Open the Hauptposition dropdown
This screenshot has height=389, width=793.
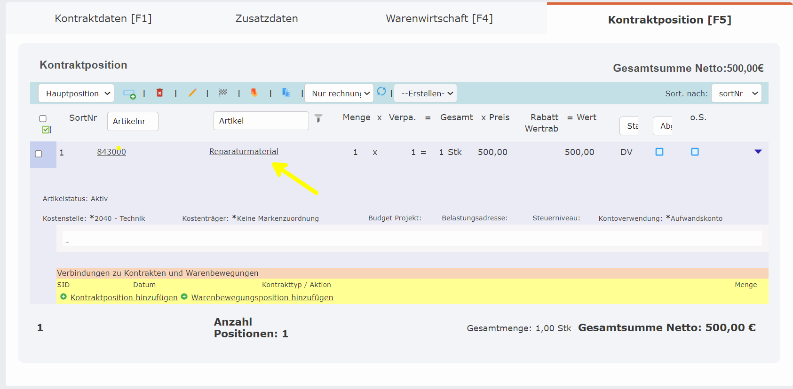[x=76, y=93]
